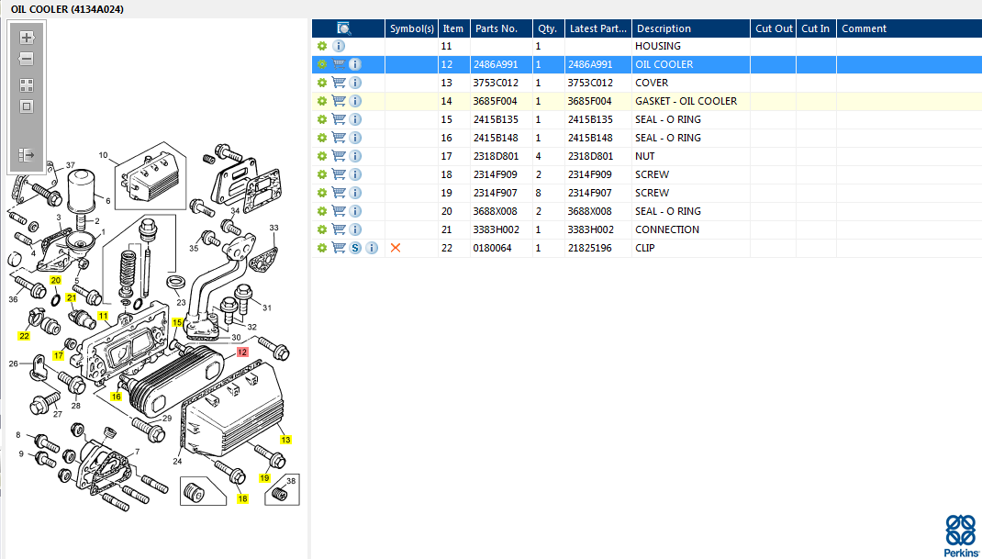Open info icon for CLIP row

pos(372,248)
